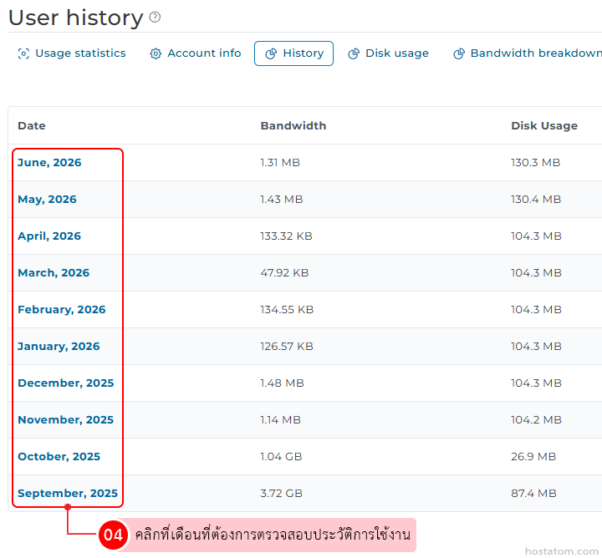Open the Usage statistics tab
Viewport: 602px width, 558px height.
click(x=72, y=53)
